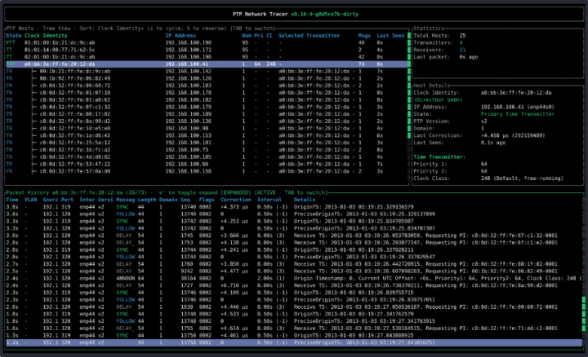Click the tree branch of host 00:1b:92:ff:fe:06:82:49
Image resolution: width=588 pixels, height=357 pixels.
(x=34, y=77)
